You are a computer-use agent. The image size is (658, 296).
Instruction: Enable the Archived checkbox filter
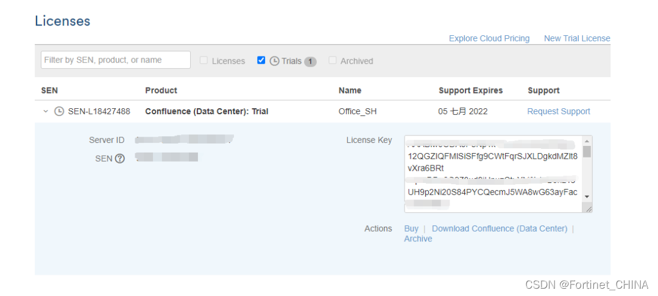[x=333, y=60]
